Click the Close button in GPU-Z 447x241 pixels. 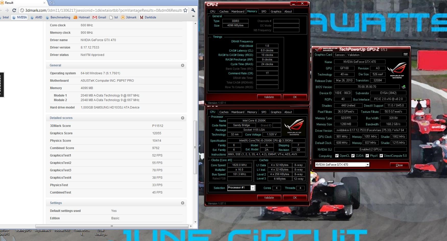click(x=399, y=165)
